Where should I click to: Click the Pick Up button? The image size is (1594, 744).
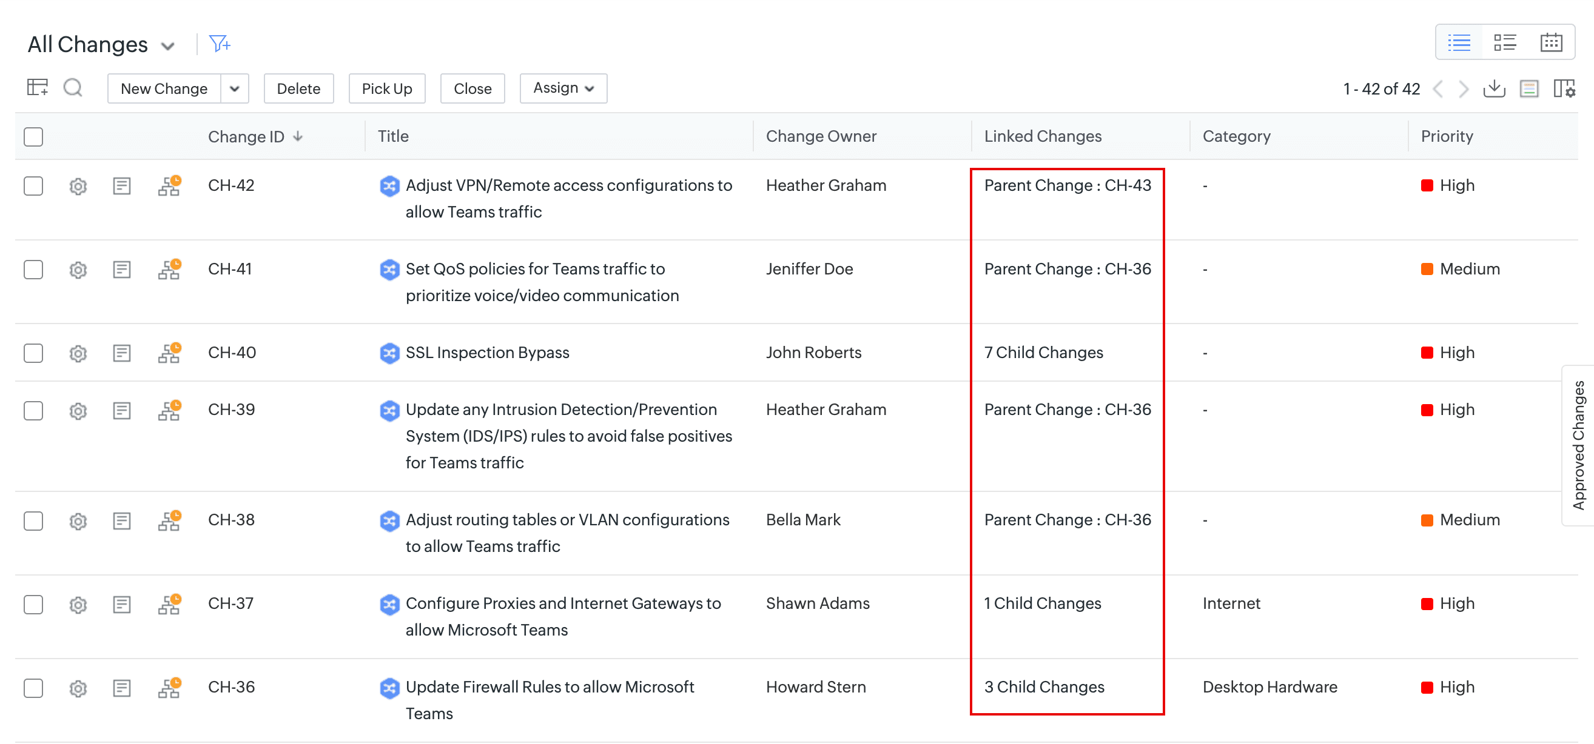tap(386, 88)
